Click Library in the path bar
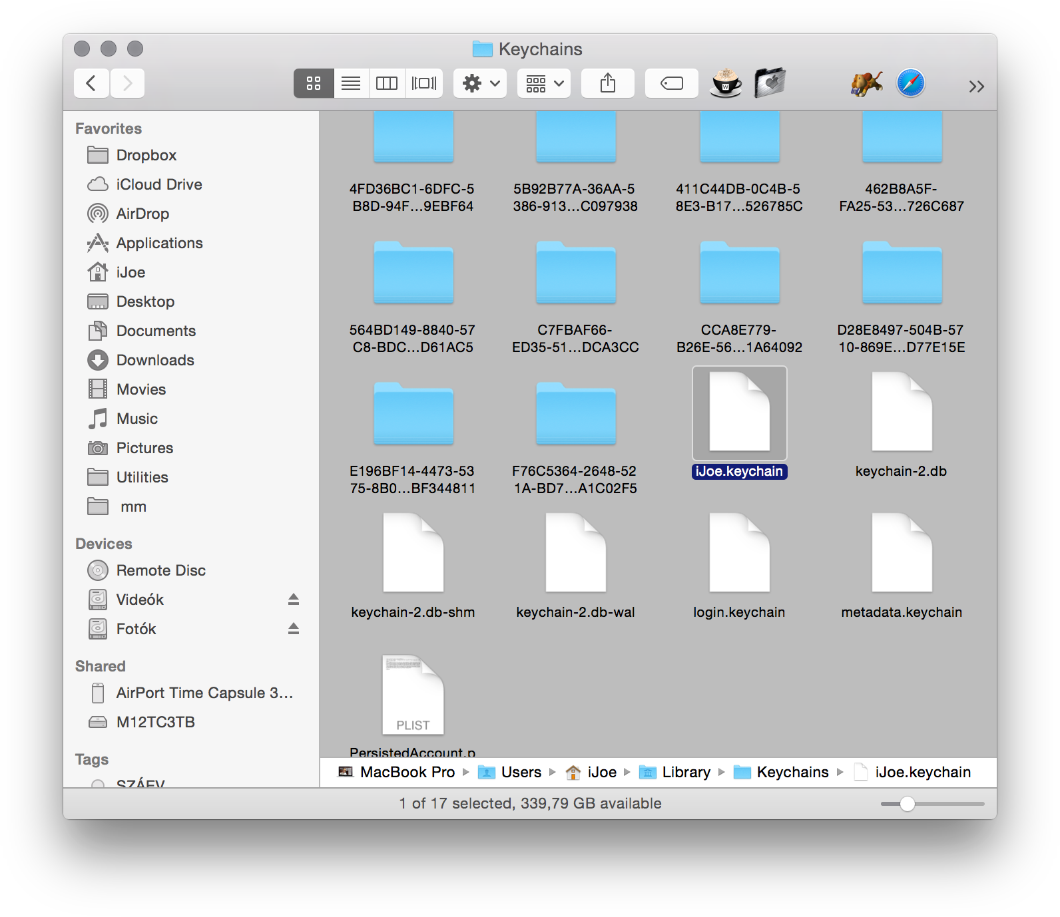Screen dimensions: 1060x917 click(675, 772)
